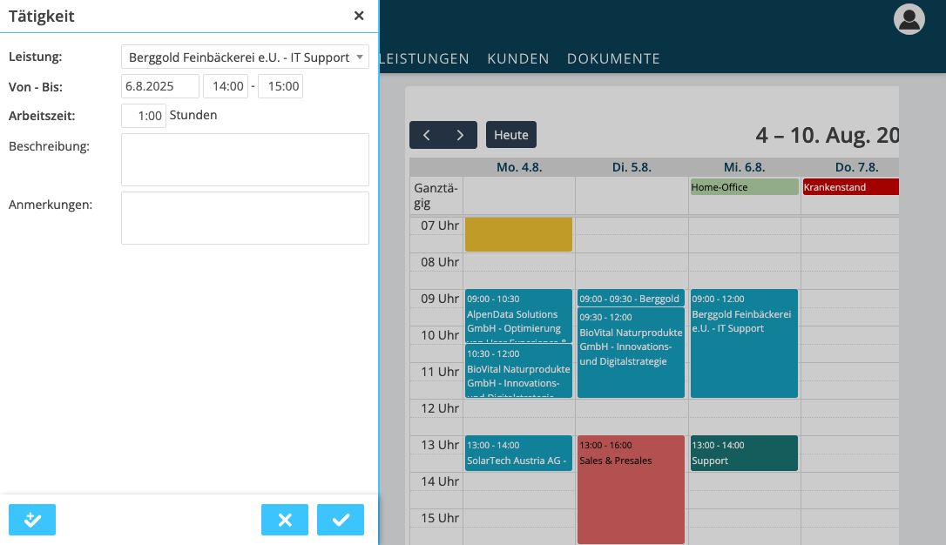Click into the Anmerkungen text area
The width and height of the screenshot is (946, 545).
[x=245, y=218]
